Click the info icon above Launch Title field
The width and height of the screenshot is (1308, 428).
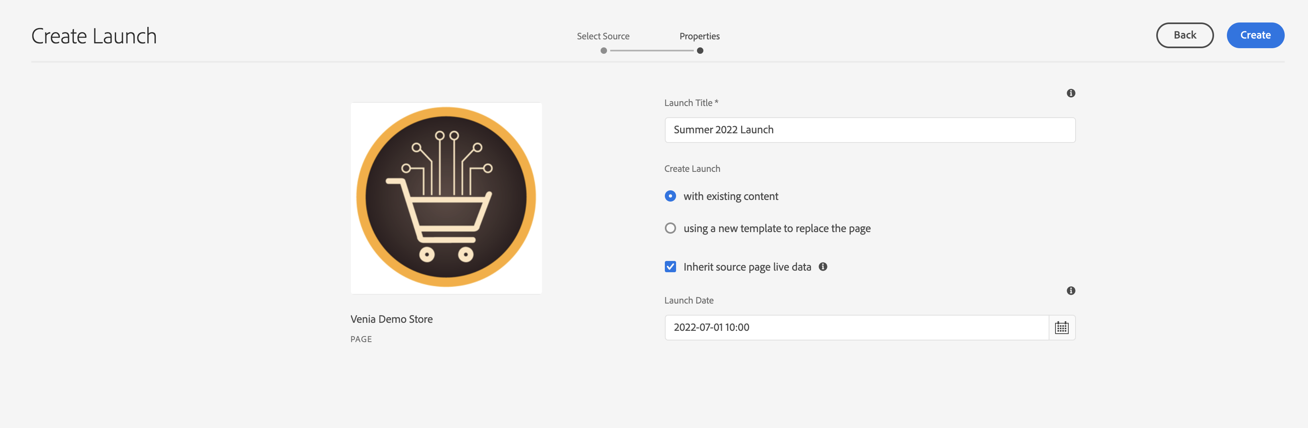1070,93
